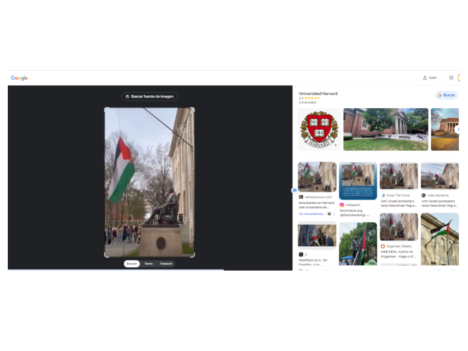
Task: Switch to the Texto tab
Action: pyautogui.click(x=148, y=264)
